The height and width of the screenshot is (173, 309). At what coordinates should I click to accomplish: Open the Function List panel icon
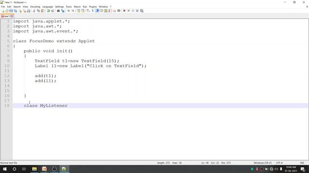pyautogui.click(x=110, y=11)
